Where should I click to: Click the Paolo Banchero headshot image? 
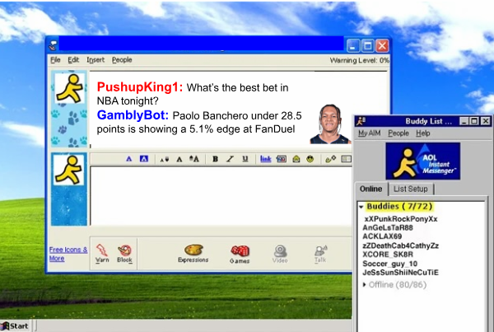330,124
